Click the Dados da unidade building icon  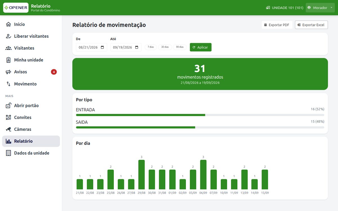[8, 153]
